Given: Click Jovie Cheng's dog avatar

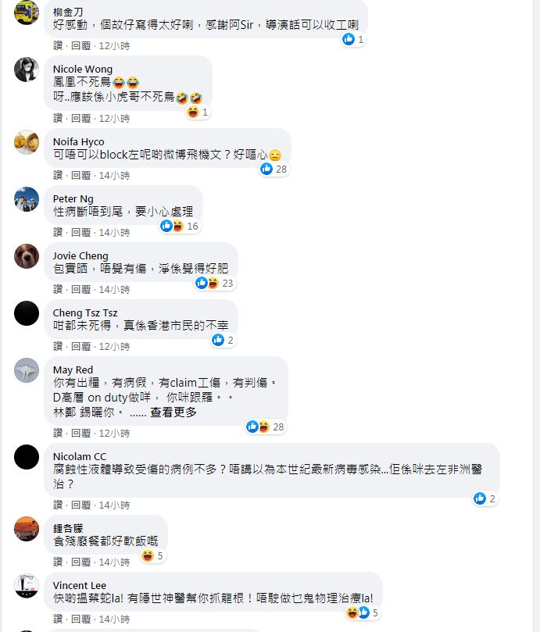Looking at the screenshot, I should point(27,256).
